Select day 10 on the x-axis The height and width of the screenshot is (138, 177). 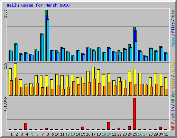(57, 134)
